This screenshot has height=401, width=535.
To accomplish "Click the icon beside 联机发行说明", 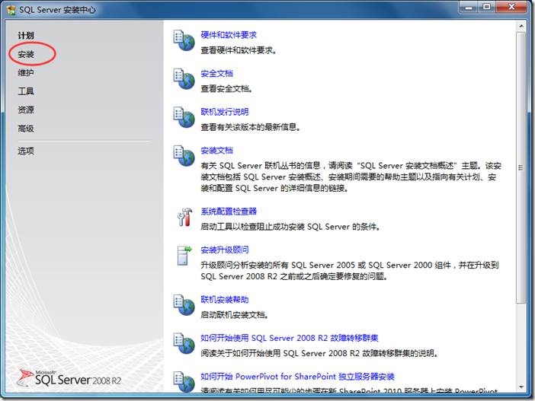I will click(184, 117).
